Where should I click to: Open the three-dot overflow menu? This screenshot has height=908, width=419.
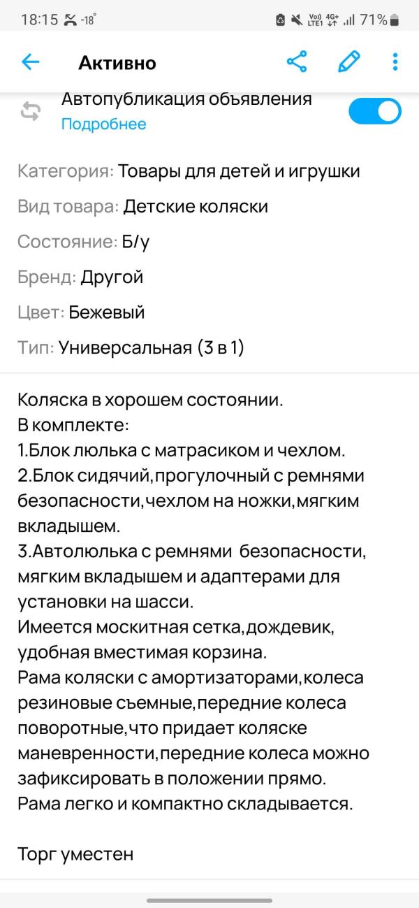click(x=394, y=62)
